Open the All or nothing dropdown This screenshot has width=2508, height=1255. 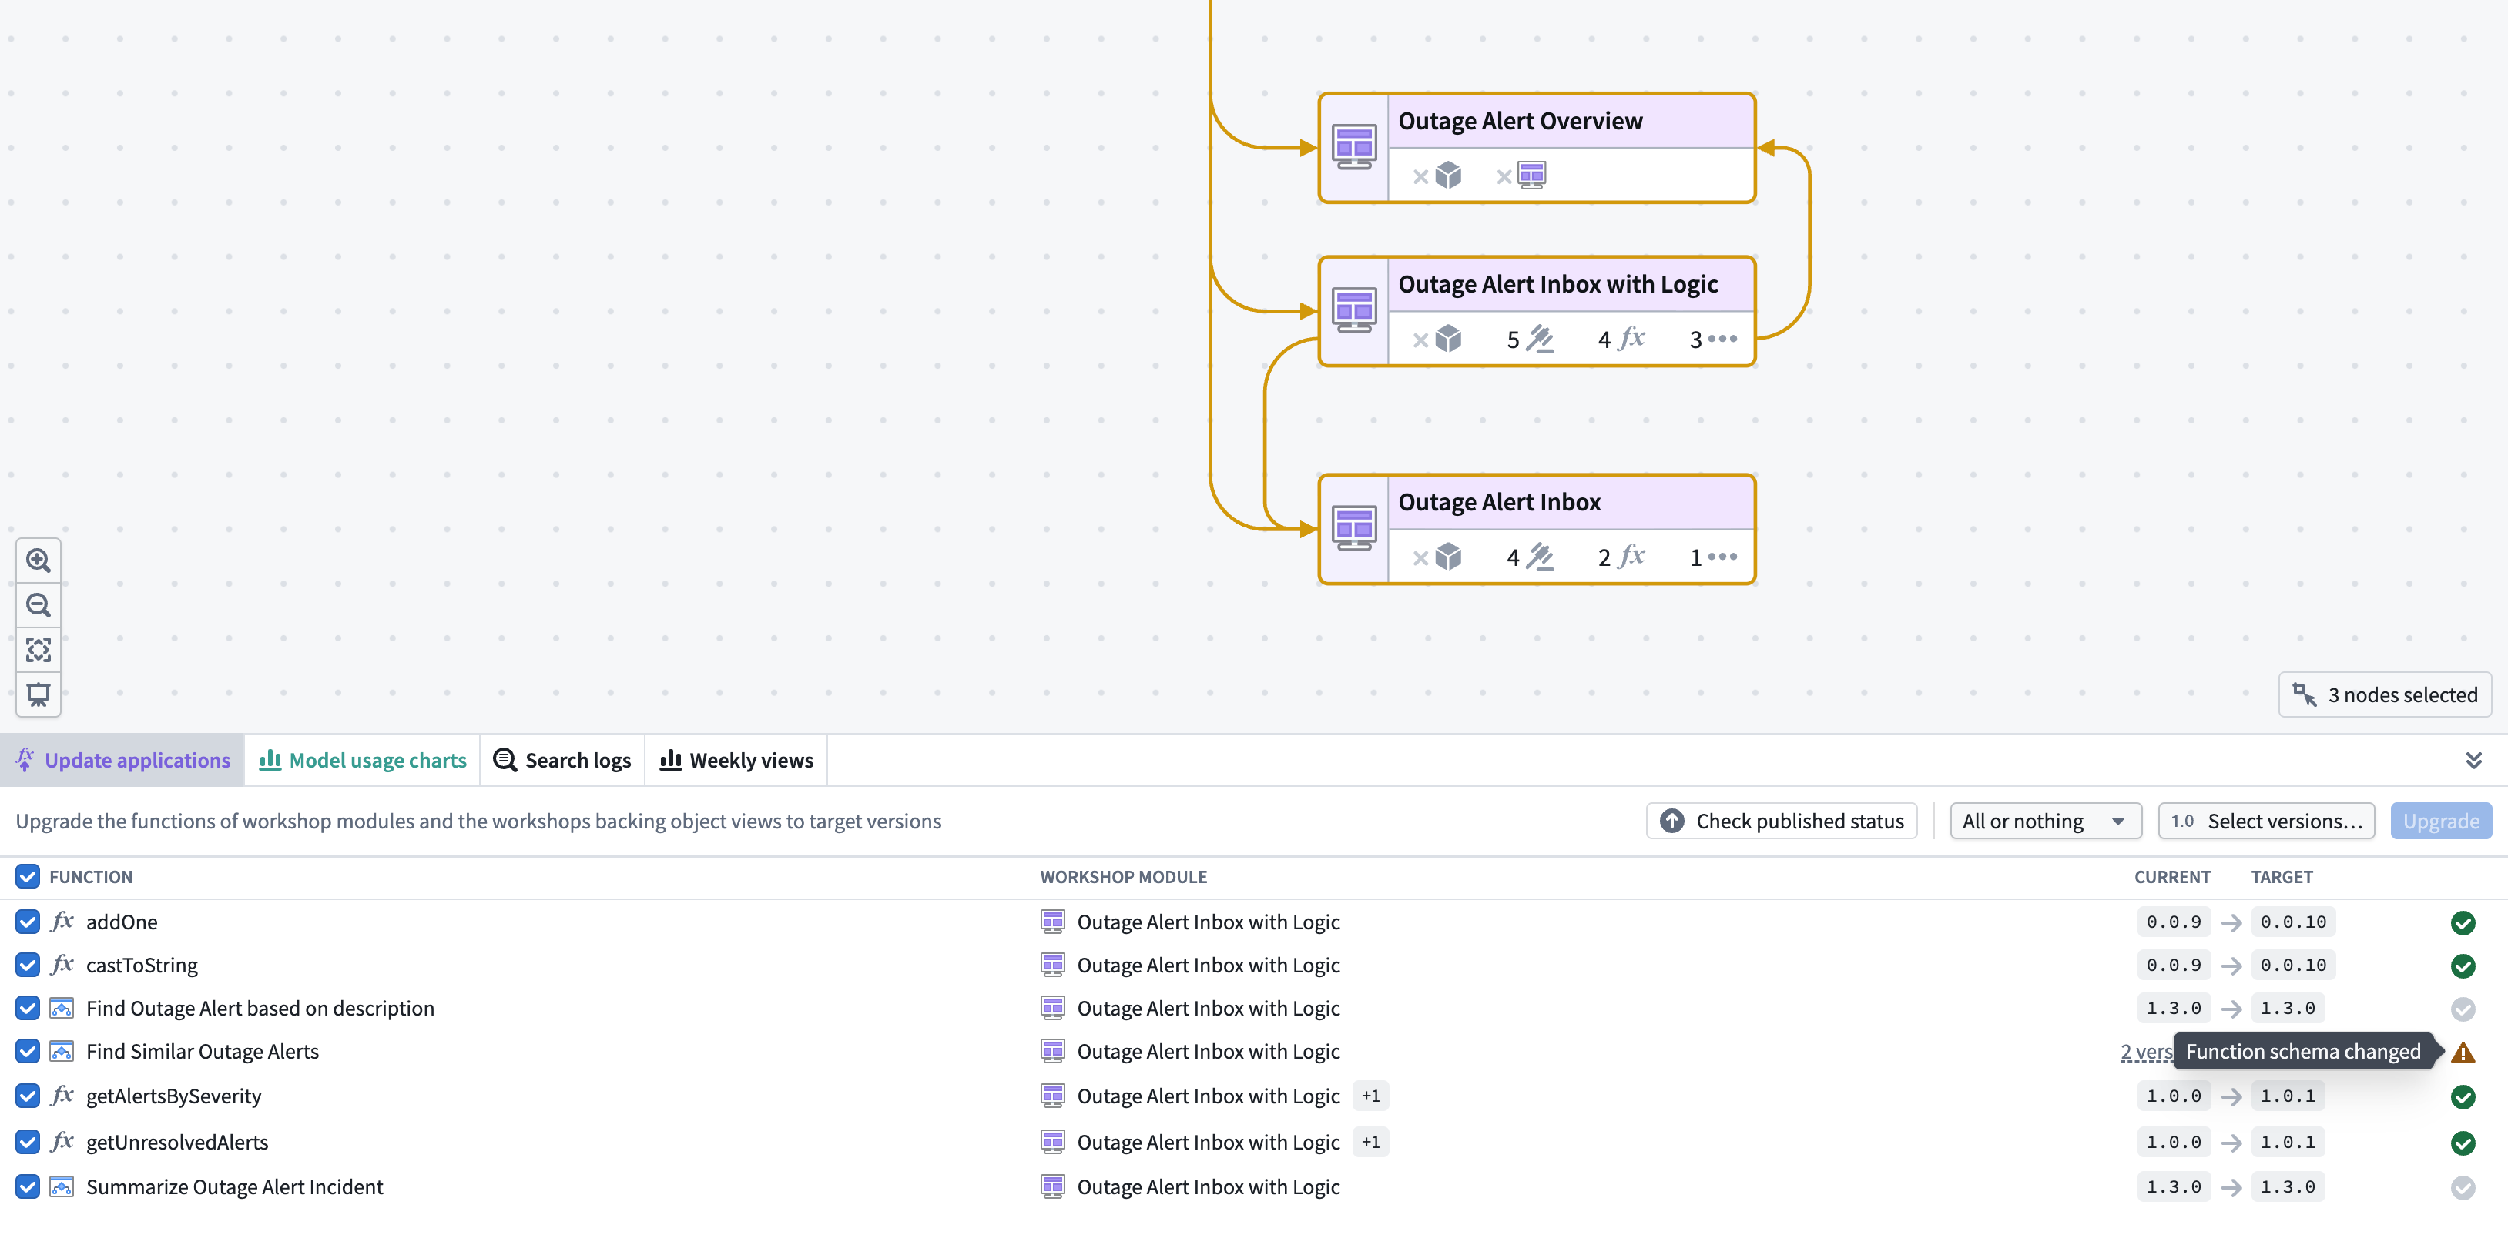2044,821
